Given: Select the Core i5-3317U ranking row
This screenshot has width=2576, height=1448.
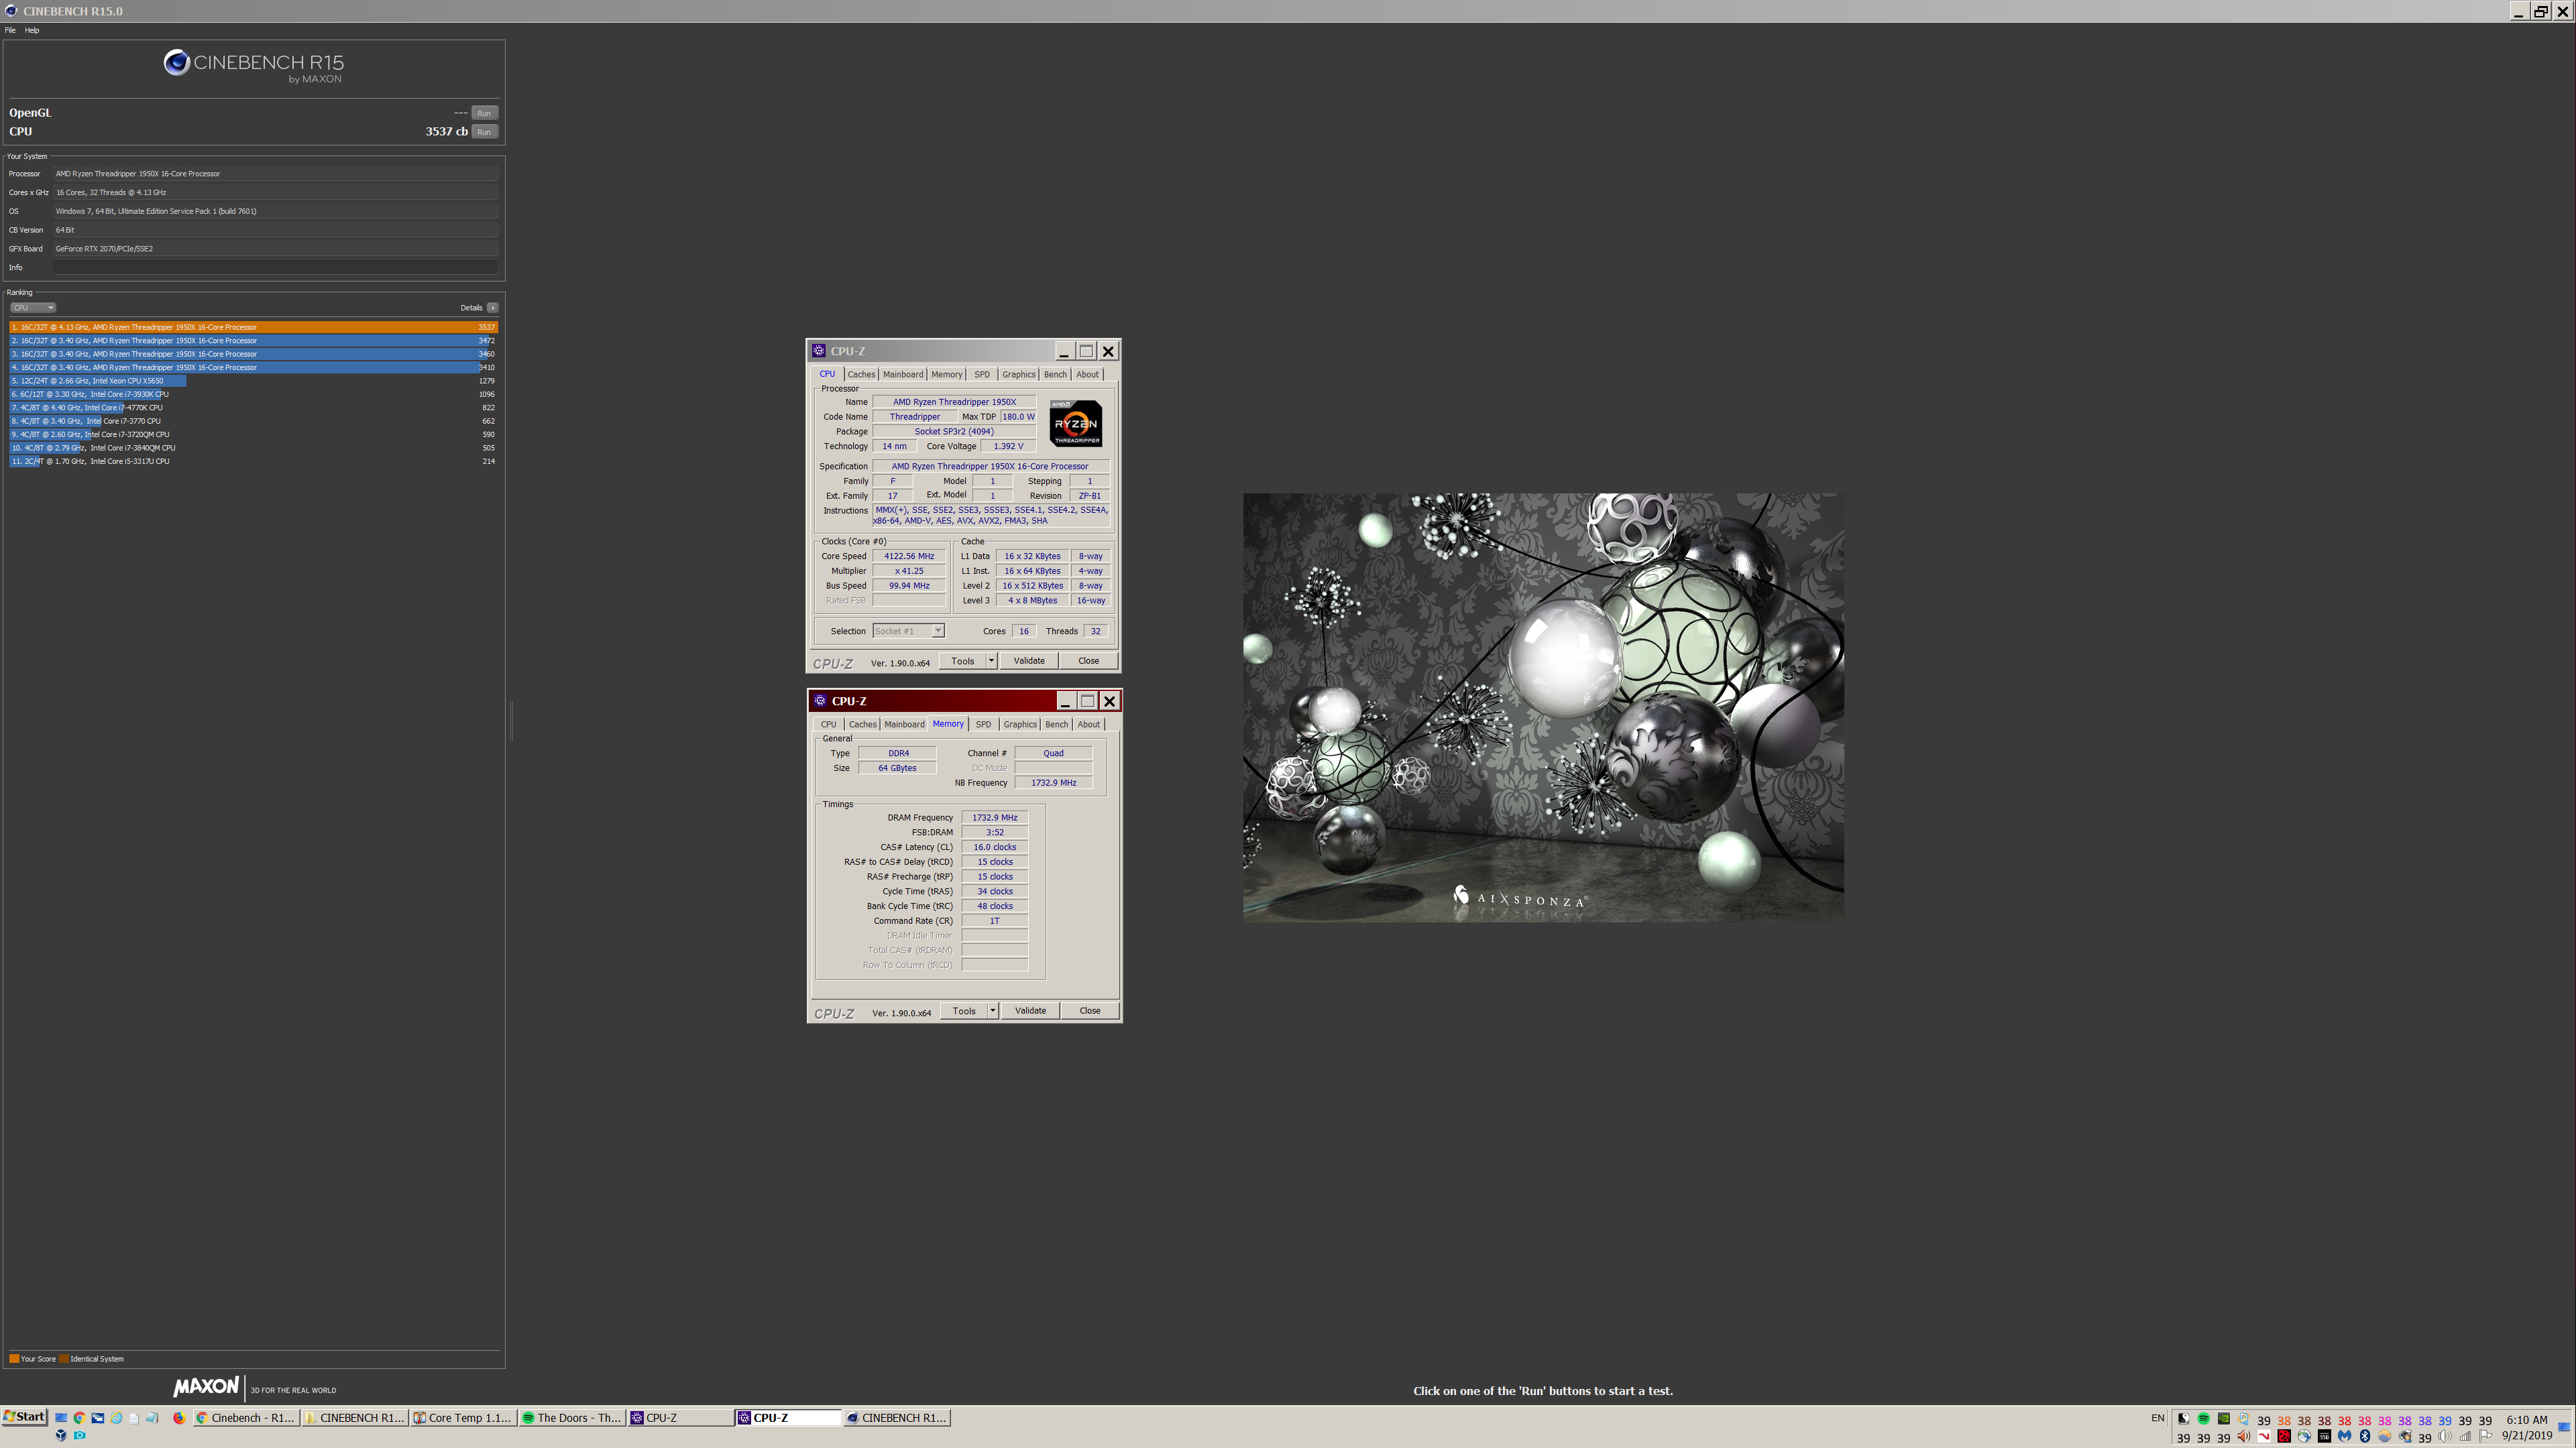Looking at the screenshot, I should [253, 462].
